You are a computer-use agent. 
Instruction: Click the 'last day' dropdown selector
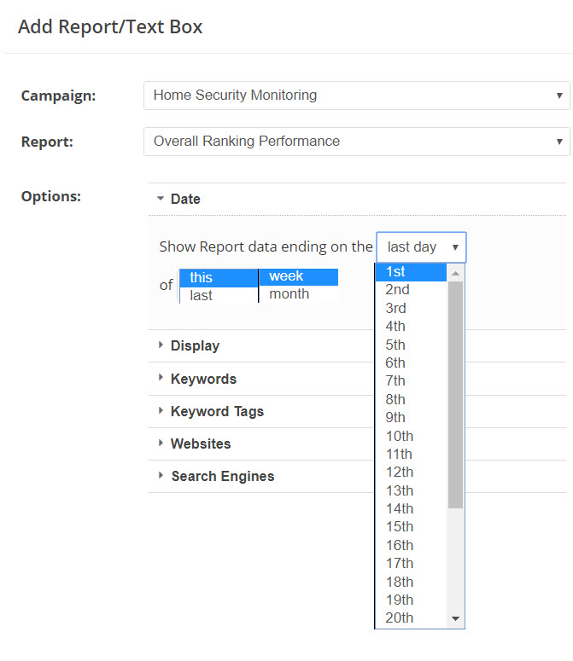(421, 247)
